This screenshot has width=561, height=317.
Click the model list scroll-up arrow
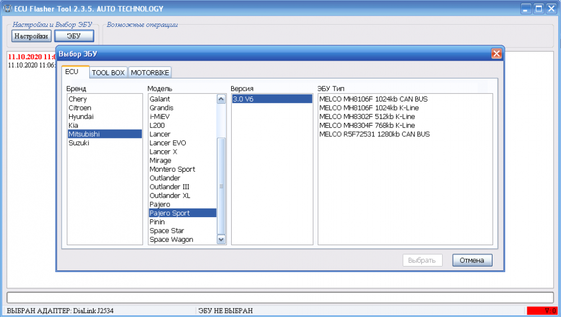click(x=221, y=99)
